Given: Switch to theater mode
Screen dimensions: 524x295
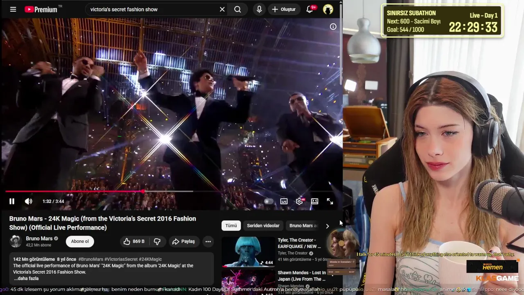Looking at the screenshot, I should coord(314,201).
